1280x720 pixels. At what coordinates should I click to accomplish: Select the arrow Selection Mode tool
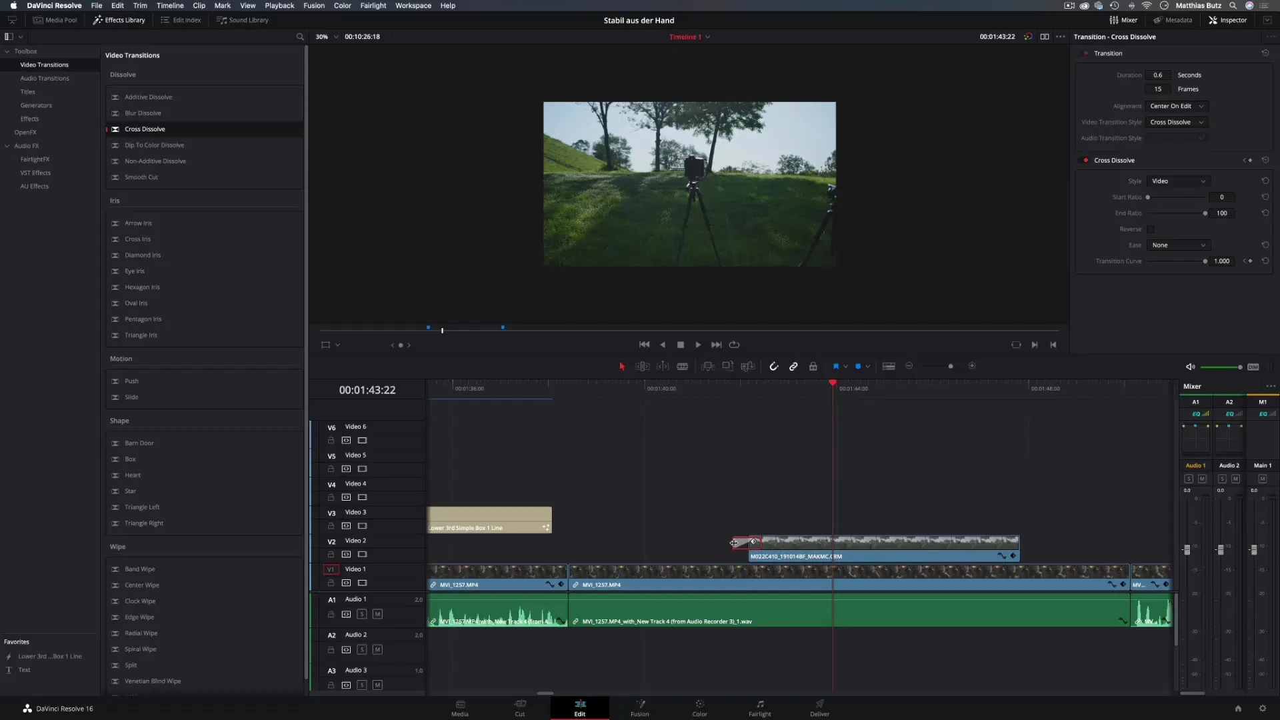point(622,366)
